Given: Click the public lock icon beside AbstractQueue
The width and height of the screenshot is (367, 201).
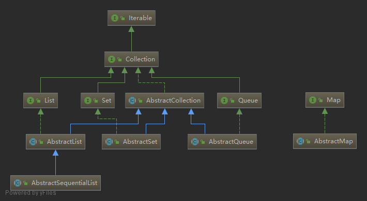Looking at the screenshot, I should (203, 142).
